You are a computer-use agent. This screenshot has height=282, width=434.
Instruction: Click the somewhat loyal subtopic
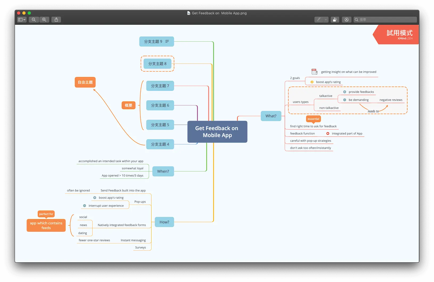[133, 168]
